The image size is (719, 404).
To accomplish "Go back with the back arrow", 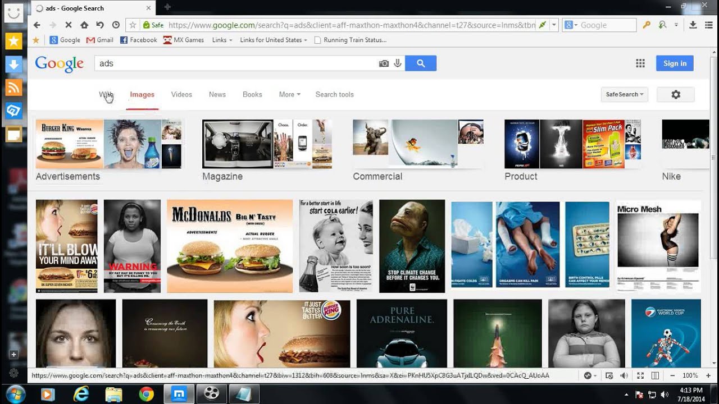I will tap(37, 25).
